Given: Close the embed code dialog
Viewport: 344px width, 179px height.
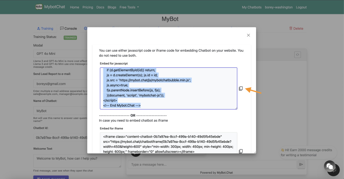Looking at the screenshot, I should pyautogui.click(x=248, y=35).
